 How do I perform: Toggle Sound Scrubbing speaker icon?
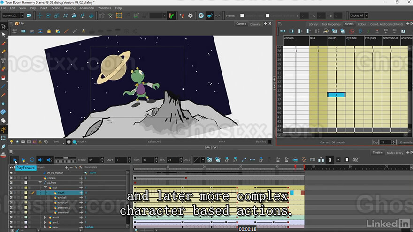(49, 160)
